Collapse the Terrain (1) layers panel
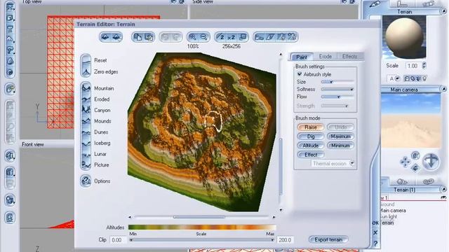The image size is (449, 252). coord(443,190)
